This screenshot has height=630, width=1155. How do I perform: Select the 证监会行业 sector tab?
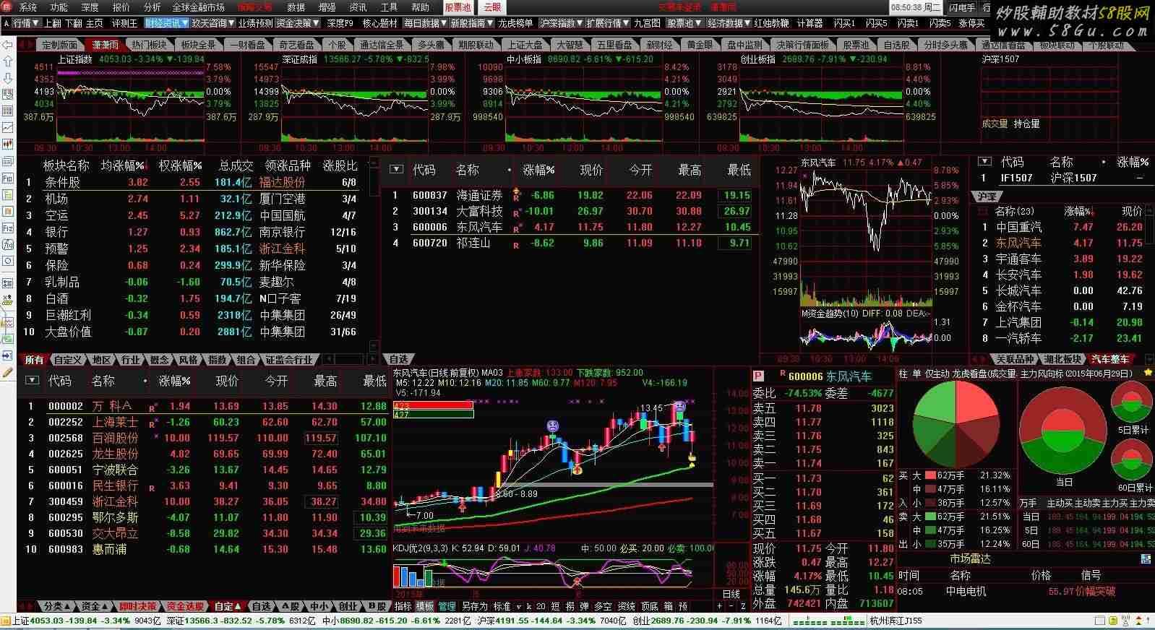coord(289,359)
